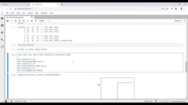Open the Edit menu
The width and height of the screenshot is (188, 105).
tap(12, 13)
